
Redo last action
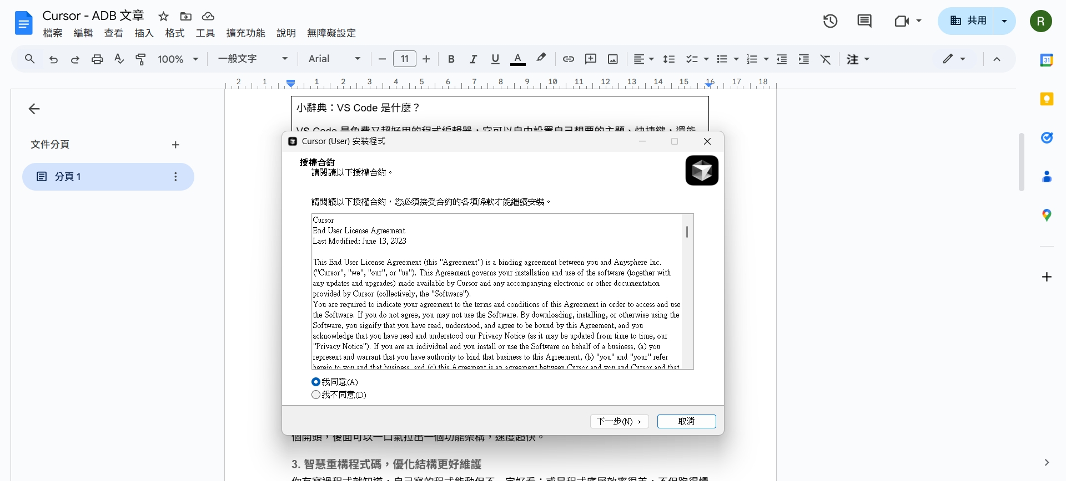point(75,59)
